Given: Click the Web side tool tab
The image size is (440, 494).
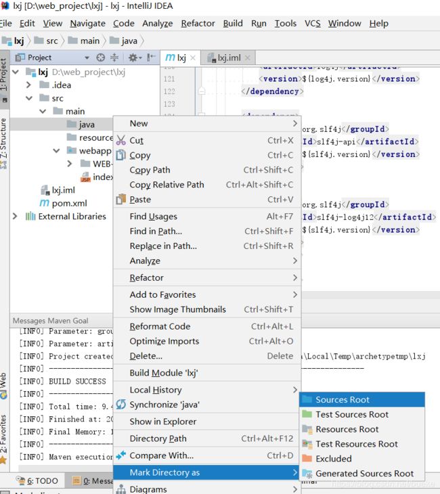Looking at the screenshot, I should pyautogui.click(x=3, y=385).
